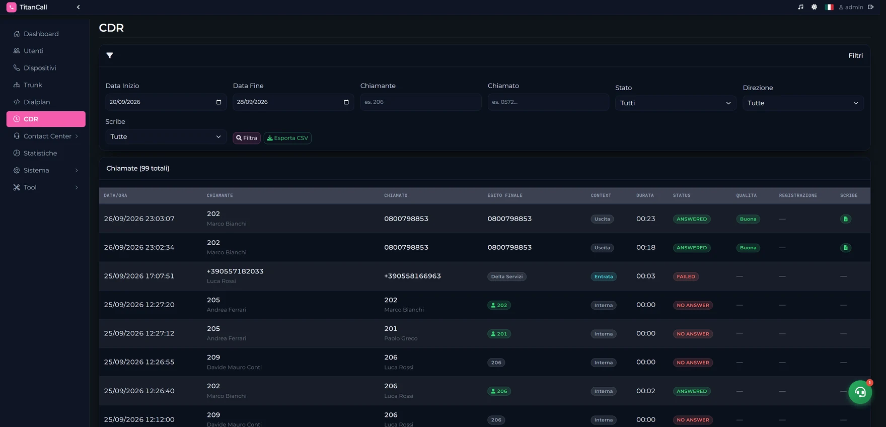This screenshot has height=427, width=886.
Task: Click the logout icon next to admin
Action: [x=870, y=7]
